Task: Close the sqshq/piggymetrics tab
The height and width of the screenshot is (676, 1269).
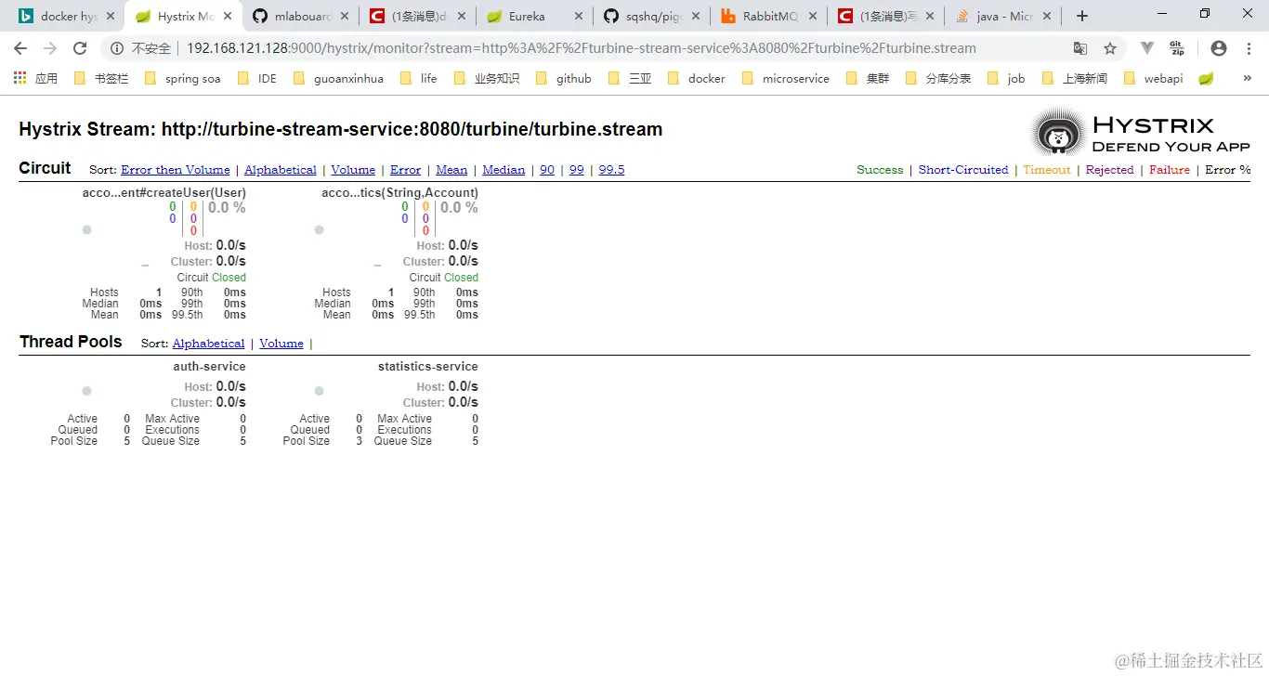Action: pyautogui.click(x=696, y=16)
